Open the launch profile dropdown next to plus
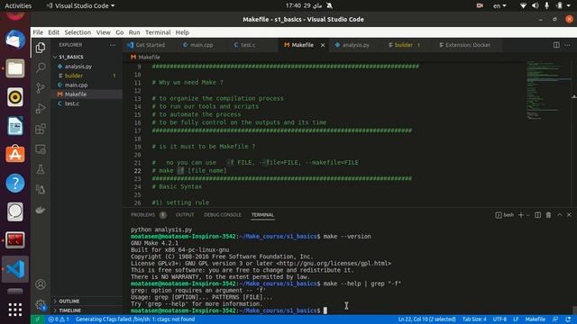577x324 pixels. [x=527, y=215]
